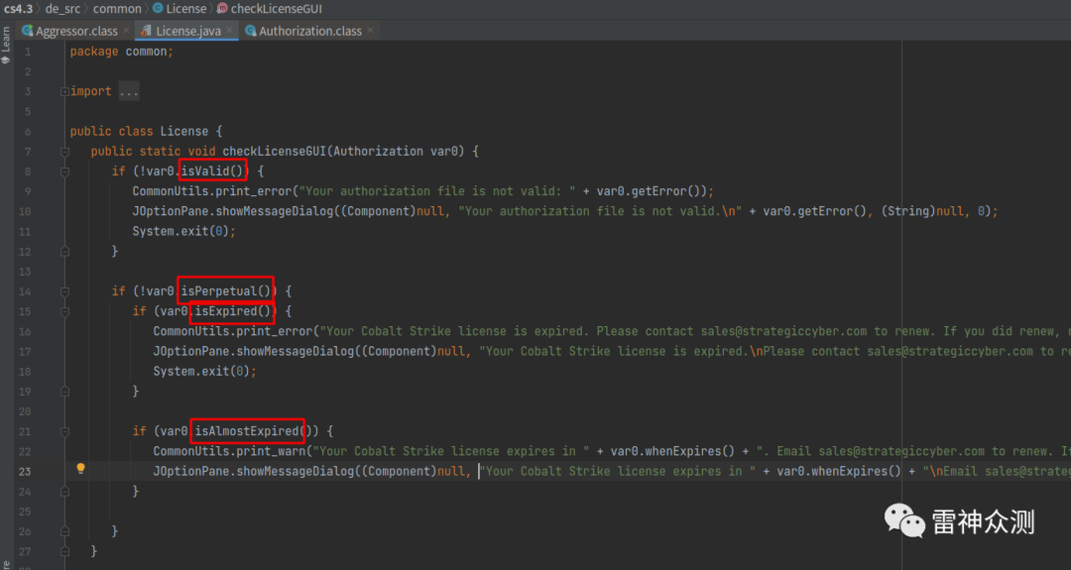This screenshot has width=1071, height=570.
Task: Close the Authorization.class tab
Action: (x=370, y=31)
